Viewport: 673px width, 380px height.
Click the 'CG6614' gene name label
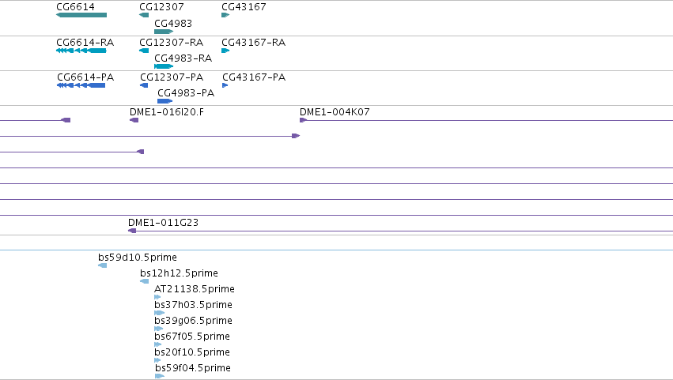tap(76, 7)
